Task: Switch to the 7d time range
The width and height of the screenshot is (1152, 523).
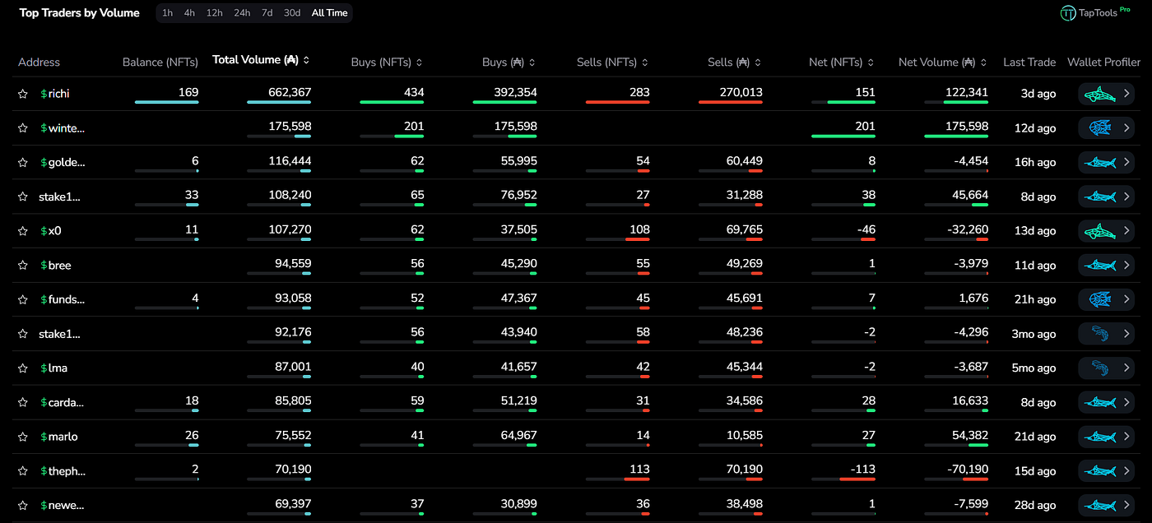Action: pyautogui.click(x=267, y=13)
